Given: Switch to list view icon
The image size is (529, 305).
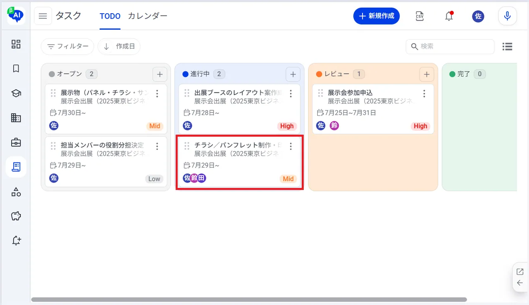Looking at the screenshot, I should tap(508, 47).
